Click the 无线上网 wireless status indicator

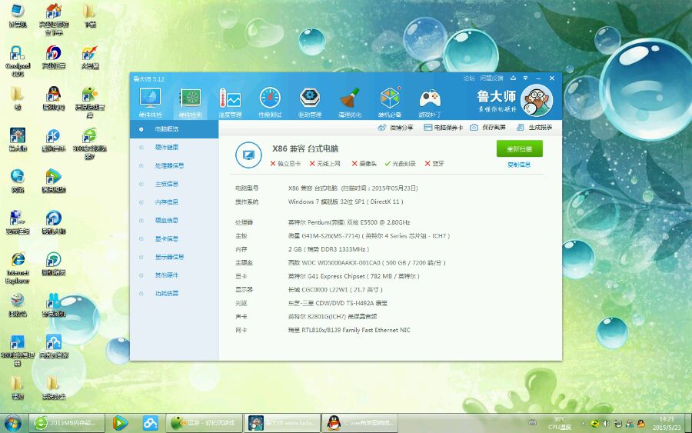click(x=324, y=164)
